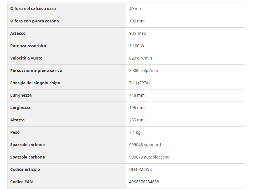The image size is (258, 189).
Task: Click the 'Codice EAN' label
Action: point(22,182)
